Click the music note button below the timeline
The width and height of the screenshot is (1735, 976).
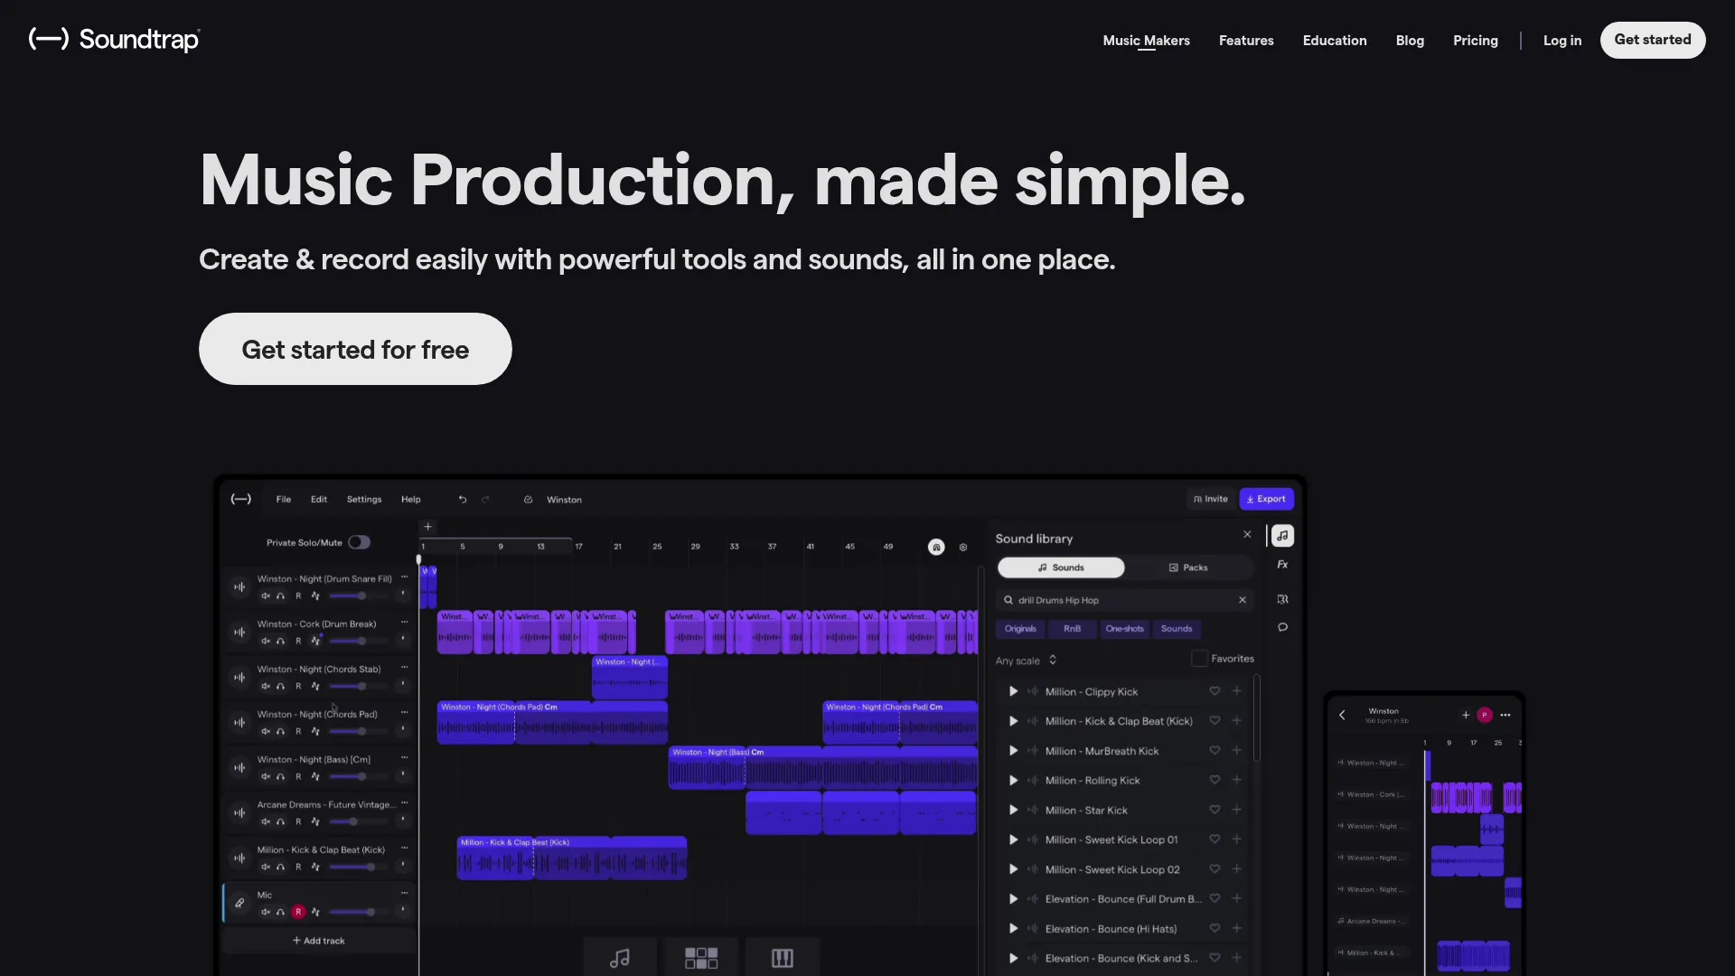click(x=620, y=958)
